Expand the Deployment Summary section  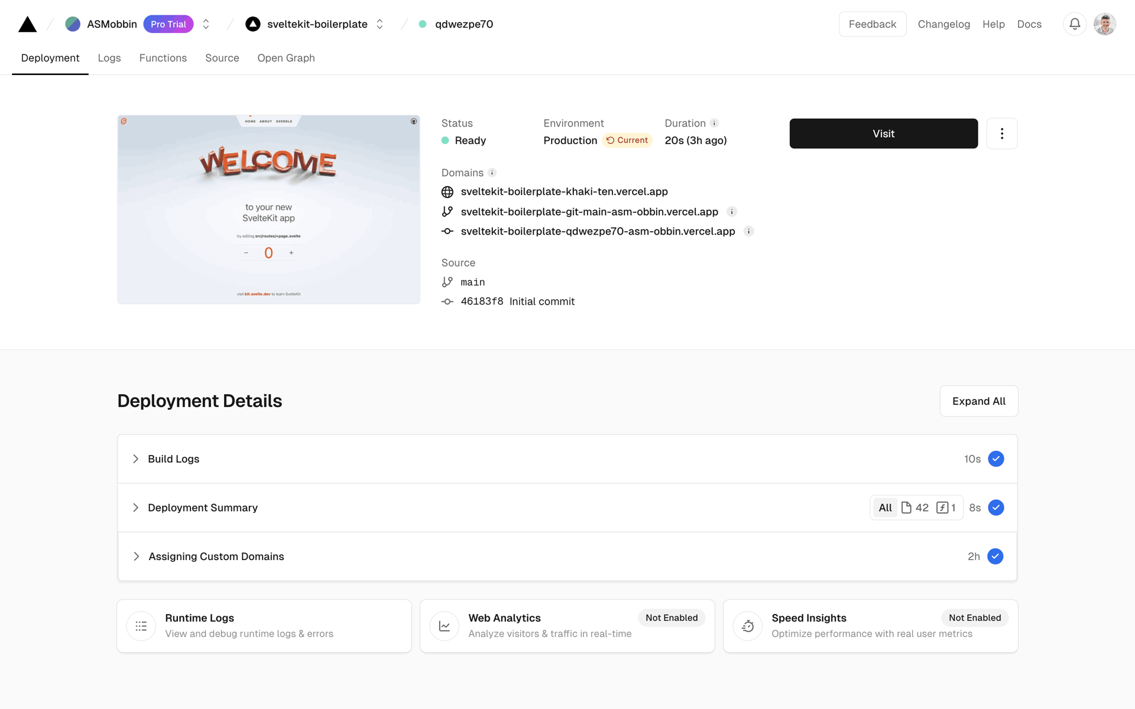[567, 508]
